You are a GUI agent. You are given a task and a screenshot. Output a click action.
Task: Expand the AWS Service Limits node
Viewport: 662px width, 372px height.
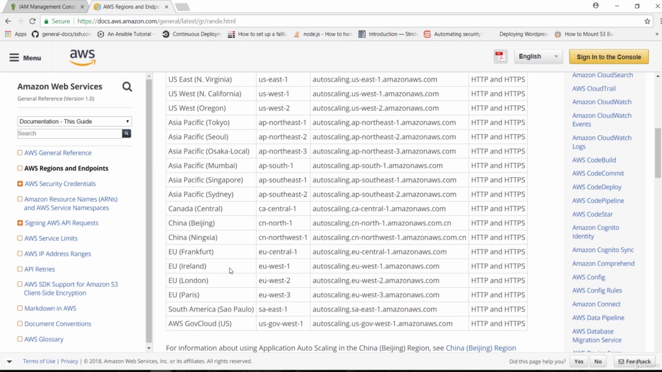pyautogui.click(x=20, y=238)
